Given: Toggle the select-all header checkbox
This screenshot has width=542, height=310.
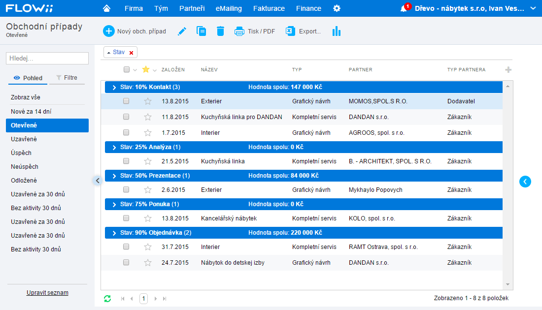Looking at the screenshot, I should tap(127, 70).
